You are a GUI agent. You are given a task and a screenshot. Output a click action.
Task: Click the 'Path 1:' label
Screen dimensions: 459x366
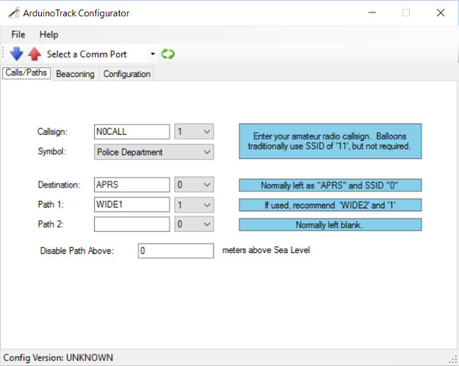coord(51,205)
